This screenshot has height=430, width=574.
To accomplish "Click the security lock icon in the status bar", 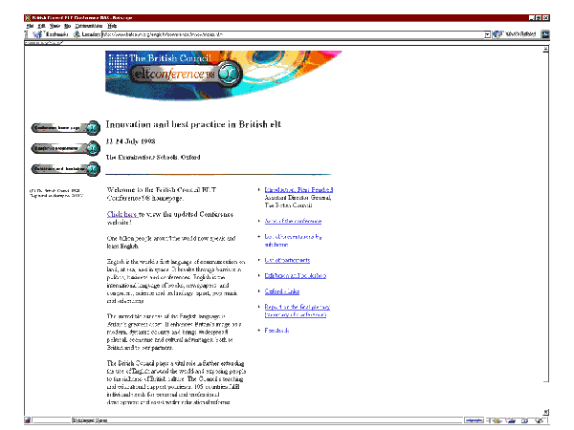I will (28, 420).
